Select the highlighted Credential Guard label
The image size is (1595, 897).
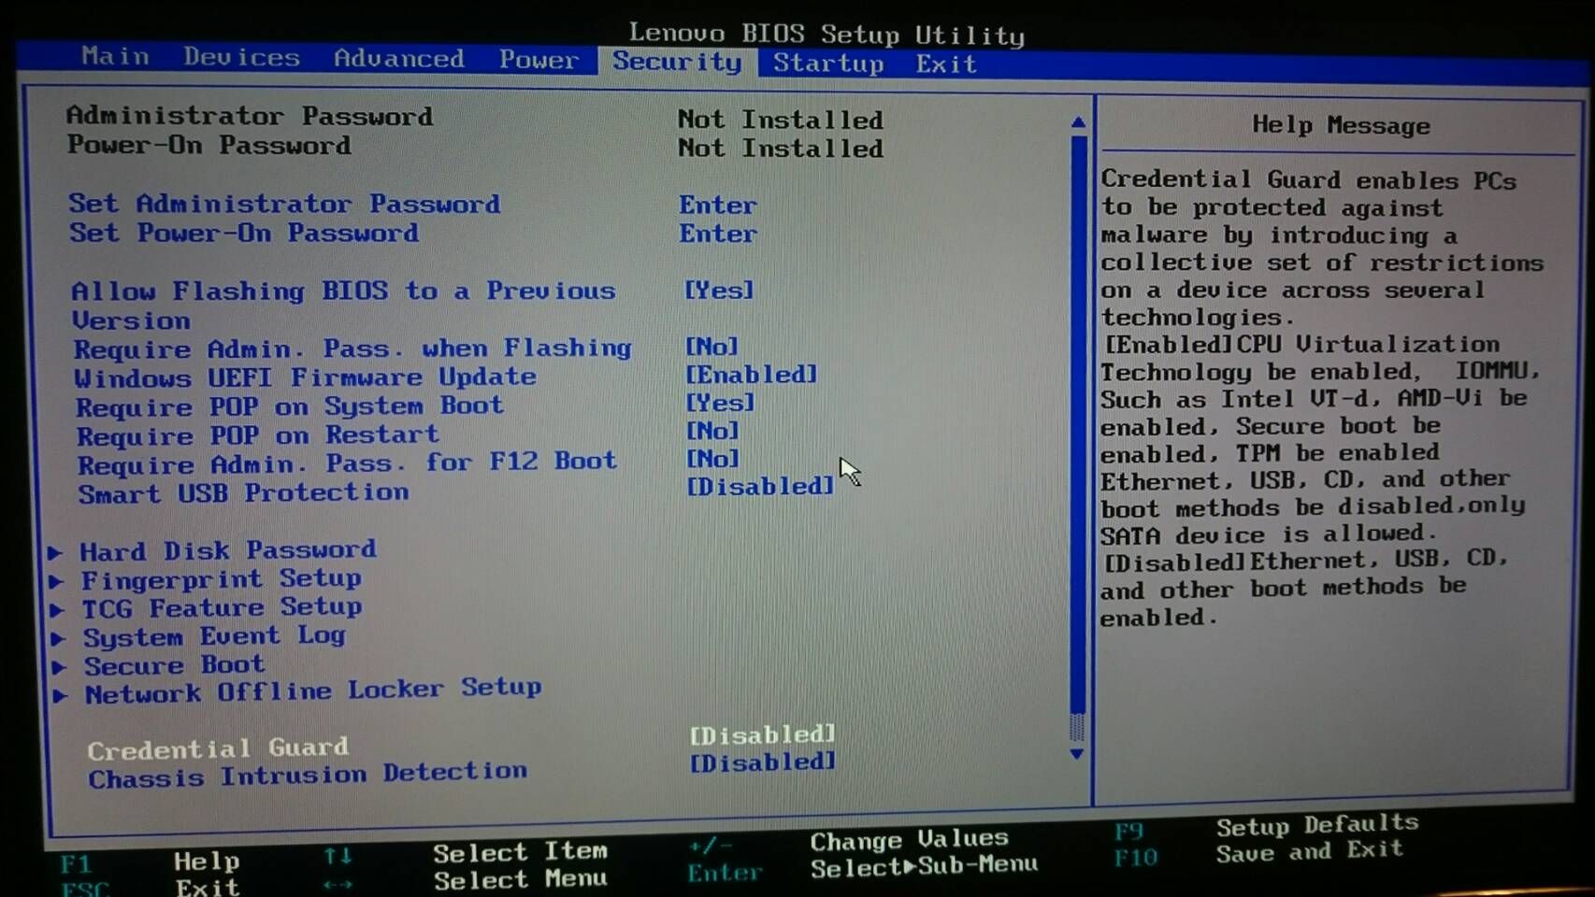tap(218, 749)
